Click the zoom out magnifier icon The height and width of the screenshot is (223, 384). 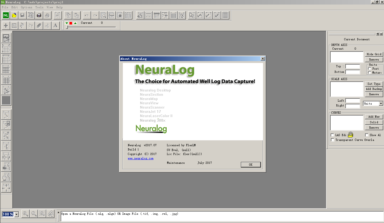tap(34, 214)
